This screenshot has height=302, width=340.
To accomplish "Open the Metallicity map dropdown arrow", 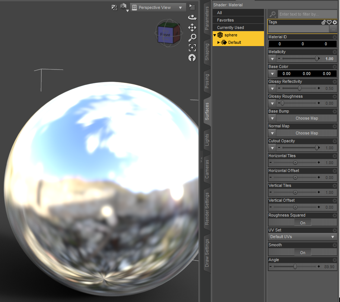I will click(x=272, y=59).
